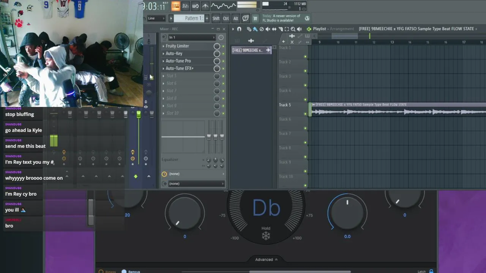The width and height of the screenshot is (486, 273).
Task: Mute playlist Track 1 green dot
Action: coord(305,56)
